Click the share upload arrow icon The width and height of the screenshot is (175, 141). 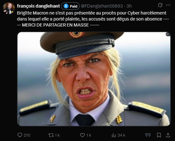click(168, 135)
